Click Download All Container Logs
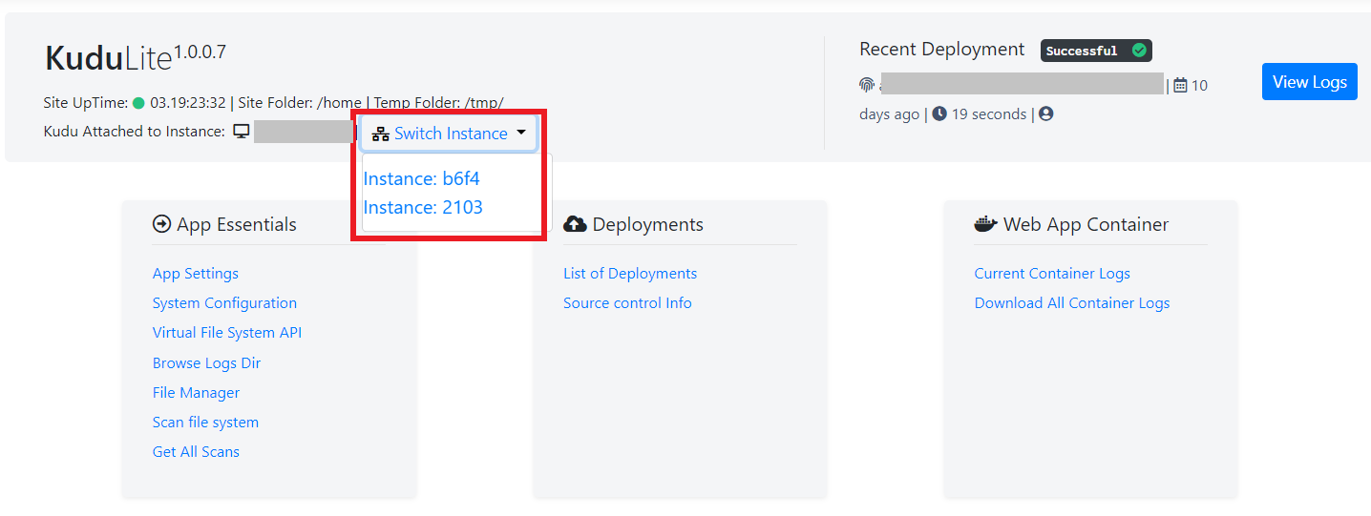The height and width of the screenshot is (516, 1371). click(x=1071, y=303)
